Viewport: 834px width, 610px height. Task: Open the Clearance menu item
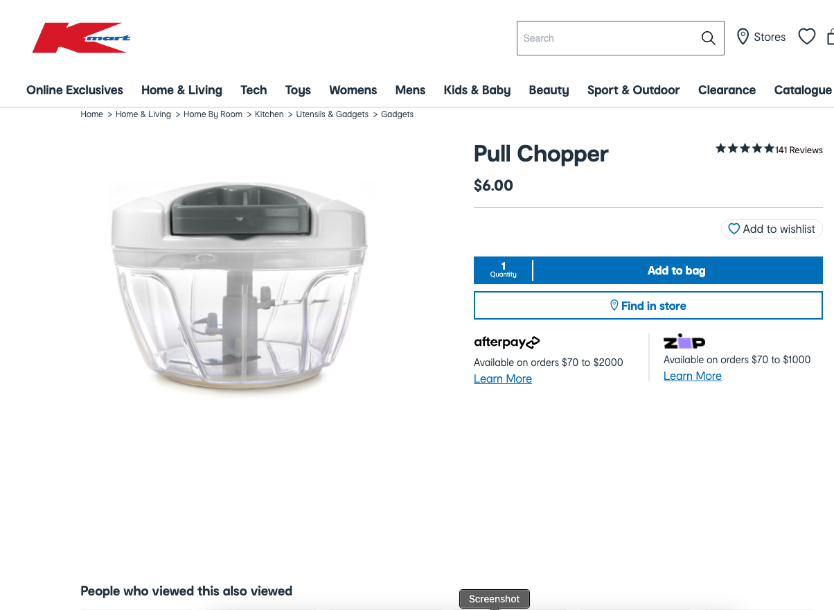(x=727, y=90)
